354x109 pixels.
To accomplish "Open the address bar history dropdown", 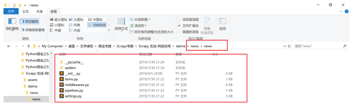I will 284,46.
